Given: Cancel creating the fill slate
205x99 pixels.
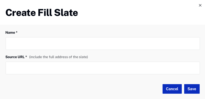Looking at the screenshot, I should [x=172, y=89].
